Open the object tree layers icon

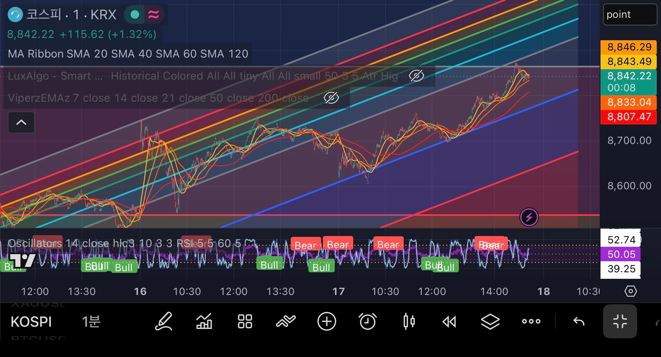tap(490, 322)
